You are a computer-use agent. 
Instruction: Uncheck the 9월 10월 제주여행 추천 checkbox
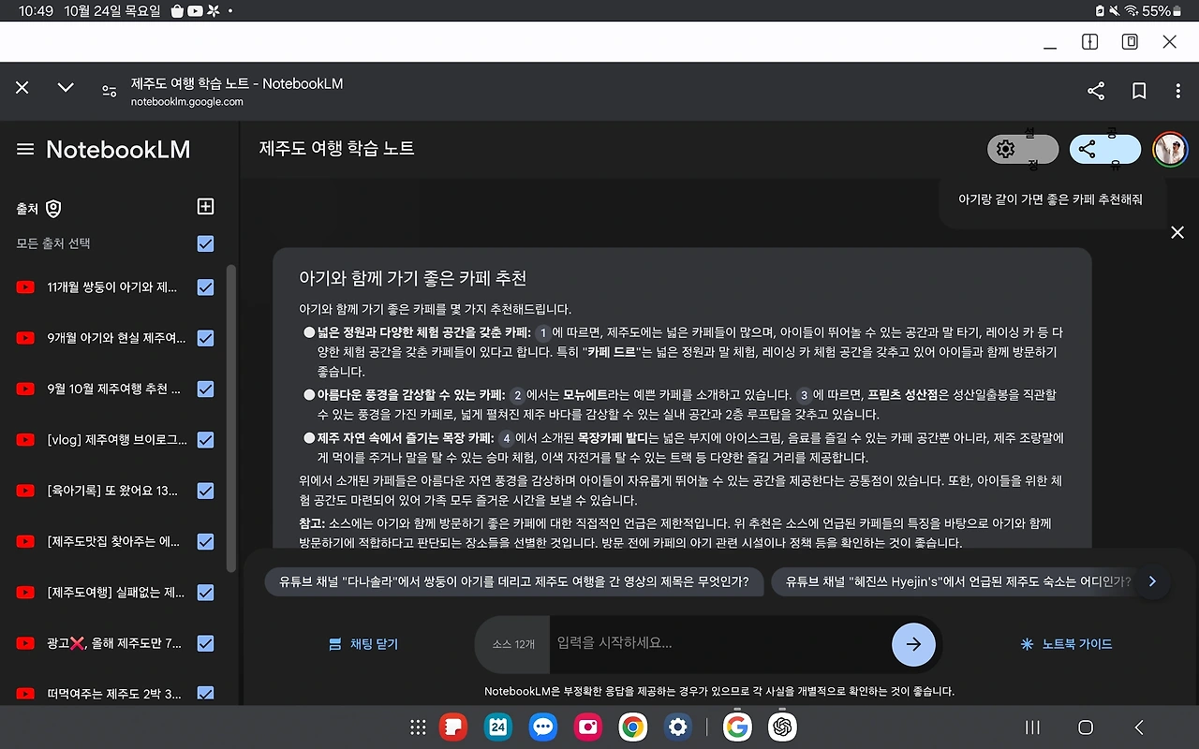pyautogui.click(x=206, y=389)
